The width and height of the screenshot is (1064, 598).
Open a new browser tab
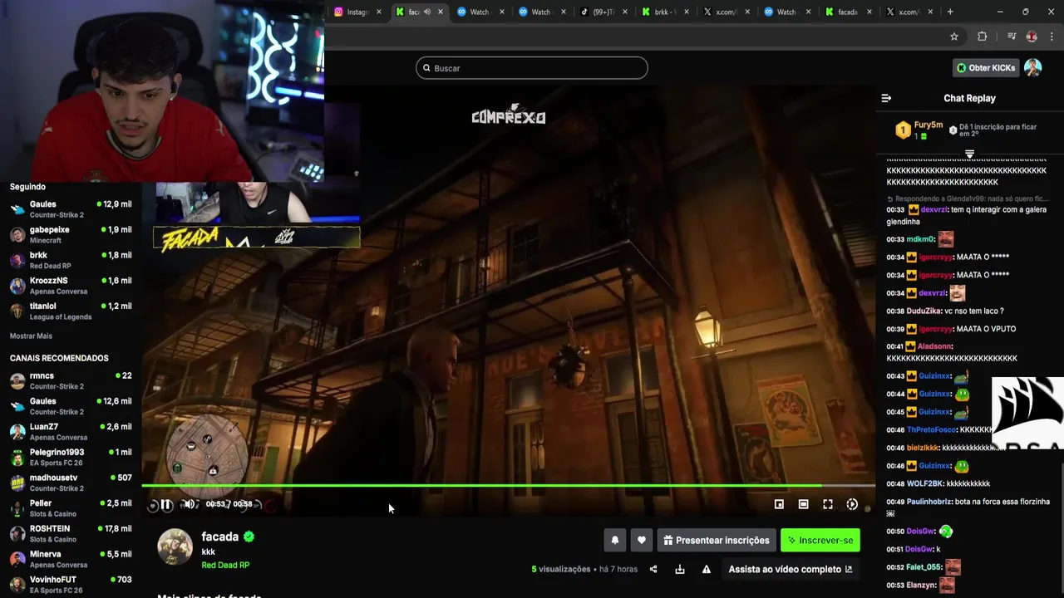(x=950, y=12)
